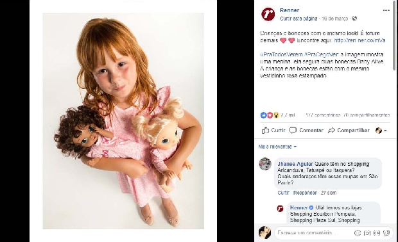Viewport: 398px width, 242px height.
Task: Click Curtir esta página link
Action: click(298, 19)
